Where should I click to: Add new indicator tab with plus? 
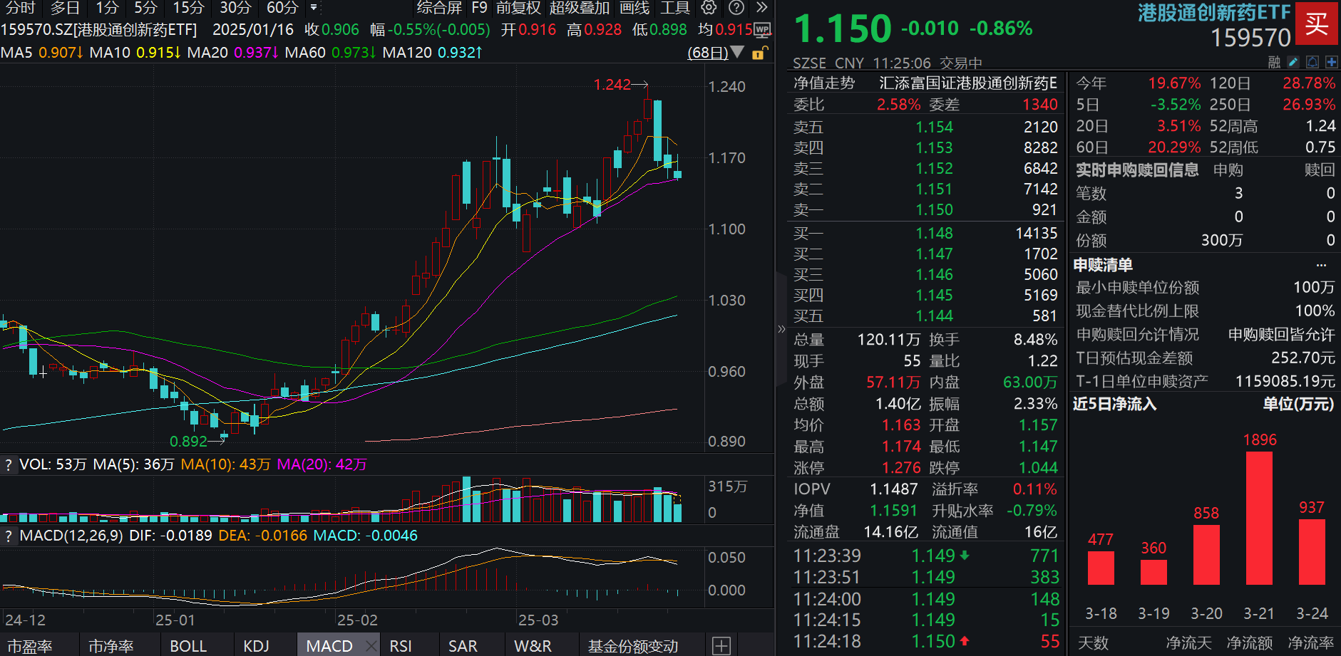721,646
